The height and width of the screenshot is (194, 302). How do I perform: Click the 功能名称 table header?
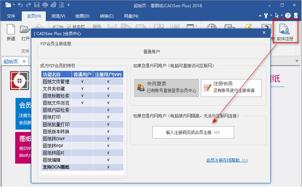pos(57,74)
